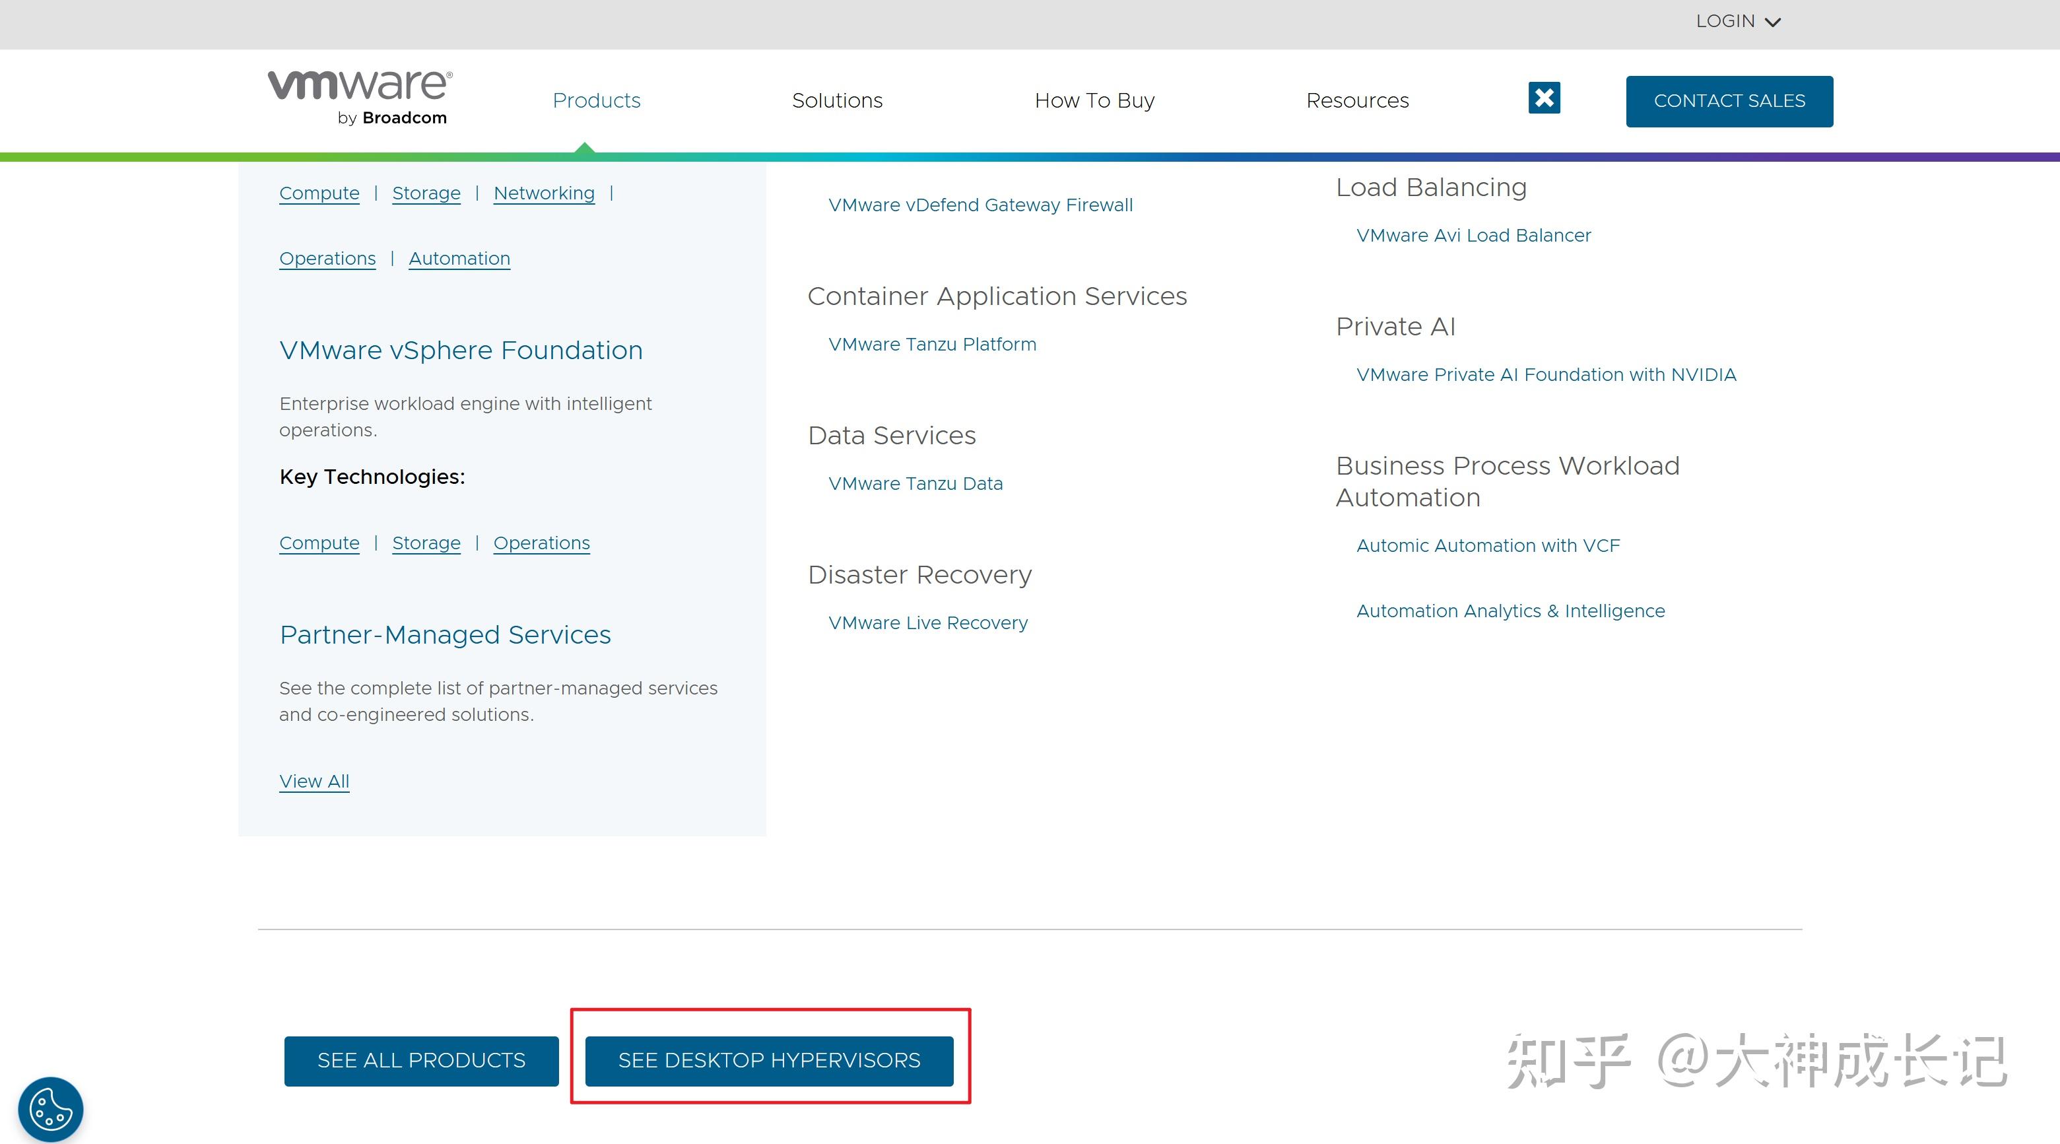Close the Products mega menu with the X

pos(1543,98)
